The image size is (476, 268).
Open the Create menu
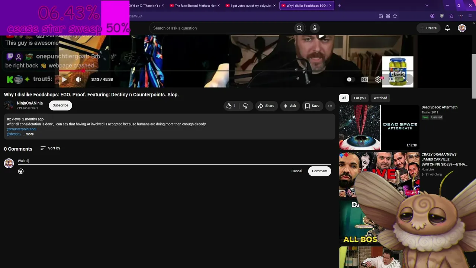[x=428, y=28]
